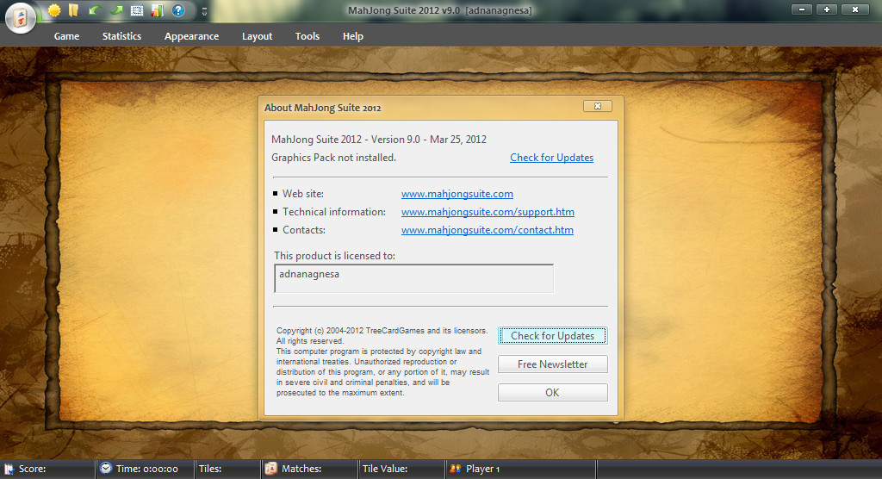
Task: Redo a move with the green arrow
Action: tap(116, 10)
